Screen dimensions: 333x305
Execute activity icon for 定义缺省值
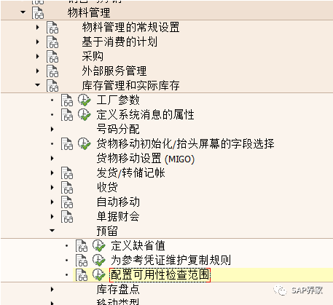pyautogui.click(x=99, y=246)
